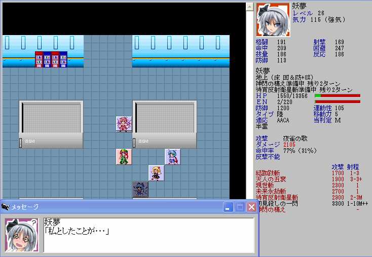Select the darkened blue unit tile
This screenshot has width=372, height=257.
point(140,189)
